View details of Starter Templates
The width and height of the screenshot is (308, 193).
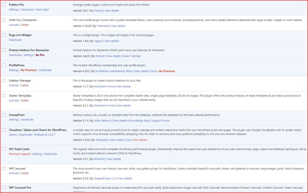click(x=124, y=106)
